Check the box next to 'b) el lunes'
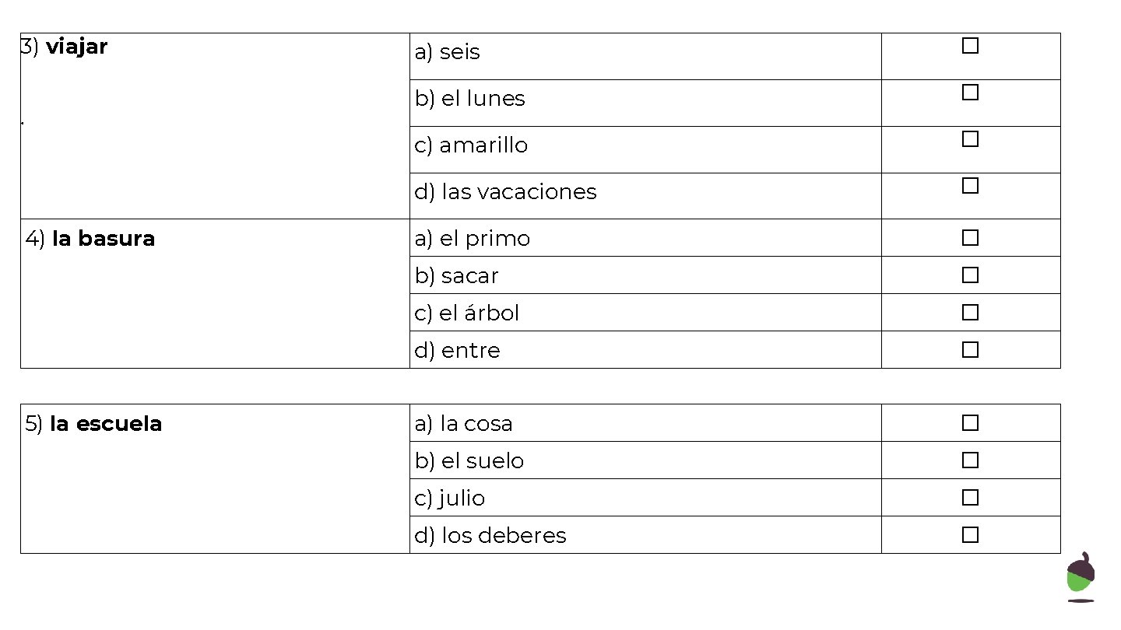Image resolution: width=1121 pixels, height=630 pixels. pyautogui.click(x=970, y=93)
